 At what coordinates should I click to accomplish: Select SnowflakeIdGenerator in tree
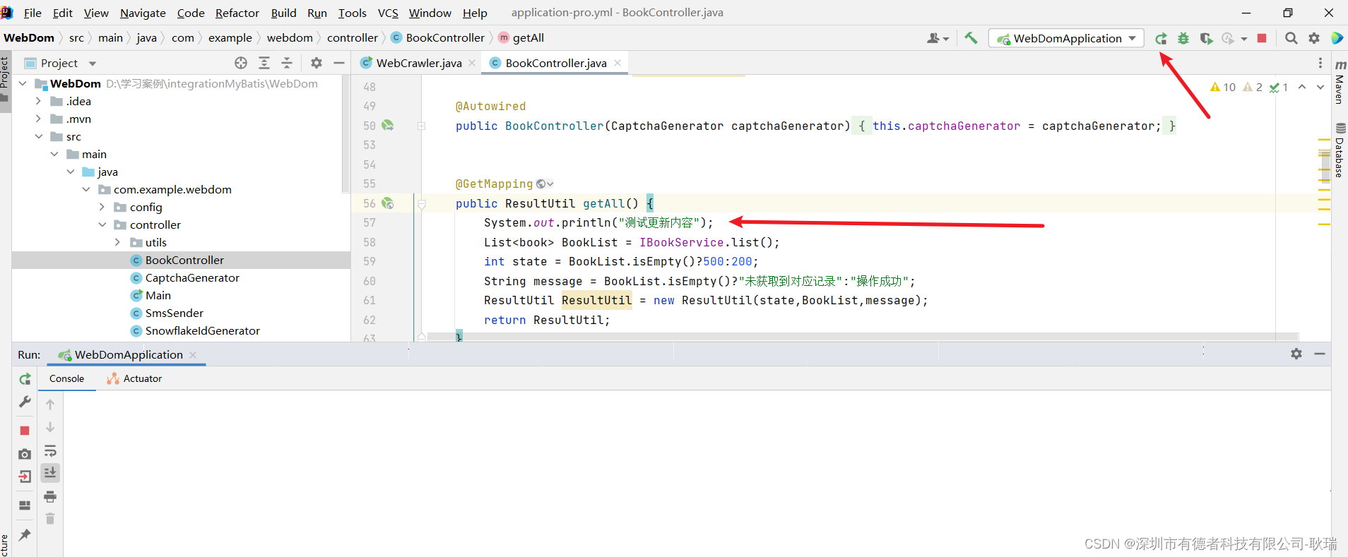coord(203,330)
